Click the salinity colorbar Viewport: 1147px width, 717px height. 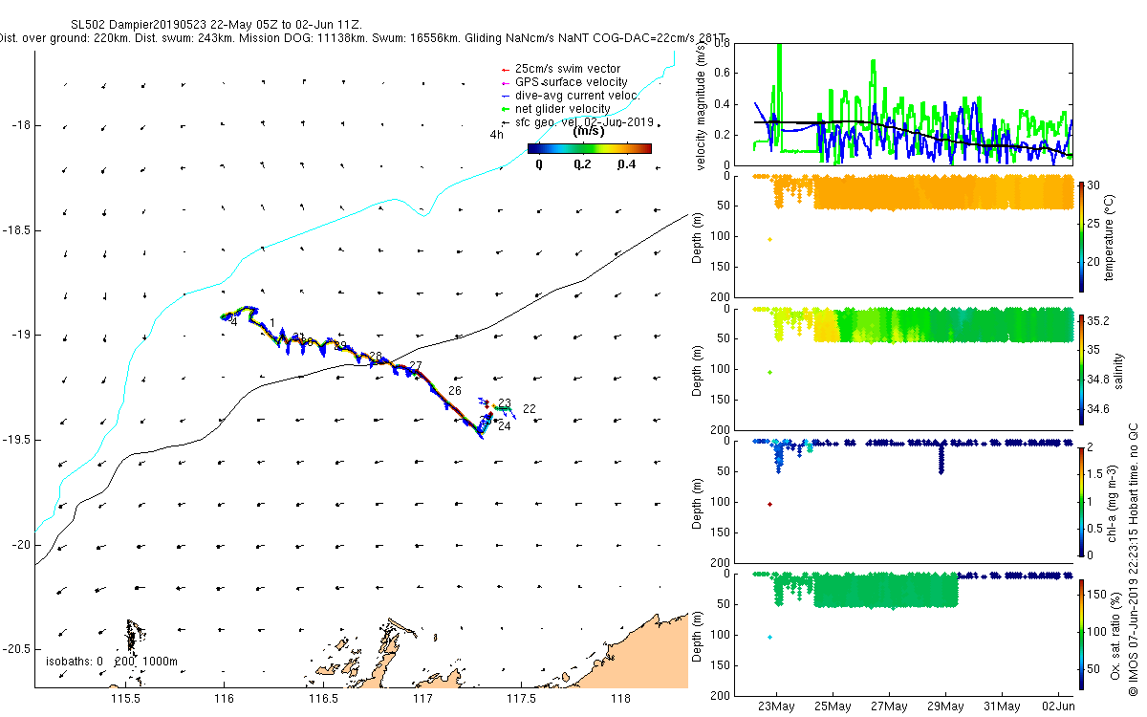click(1081, 369)
